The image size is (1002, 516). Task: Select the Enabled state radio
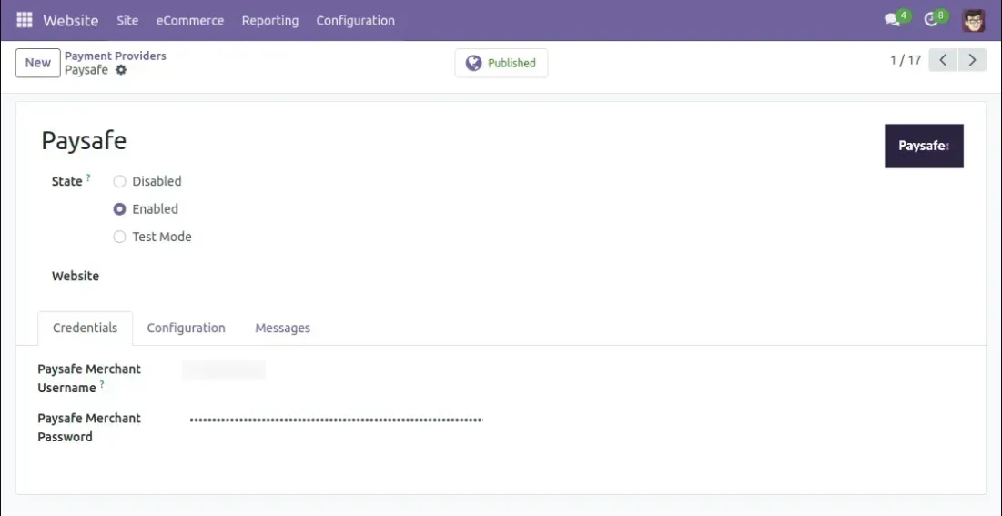[119, 209]
